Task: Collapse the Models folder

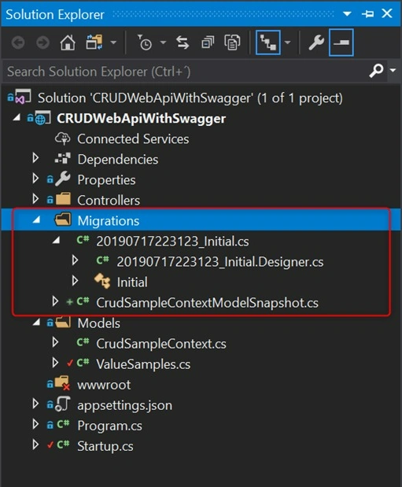Action: 36,323
